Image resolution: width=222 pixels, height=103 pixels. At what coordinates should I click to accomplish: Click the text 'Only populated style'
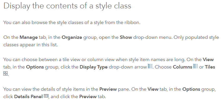click(x=196, y=38)
